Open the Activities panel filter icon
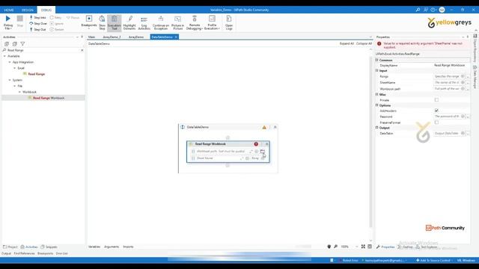This screenshot has height=269, width=479. [22, 44]
